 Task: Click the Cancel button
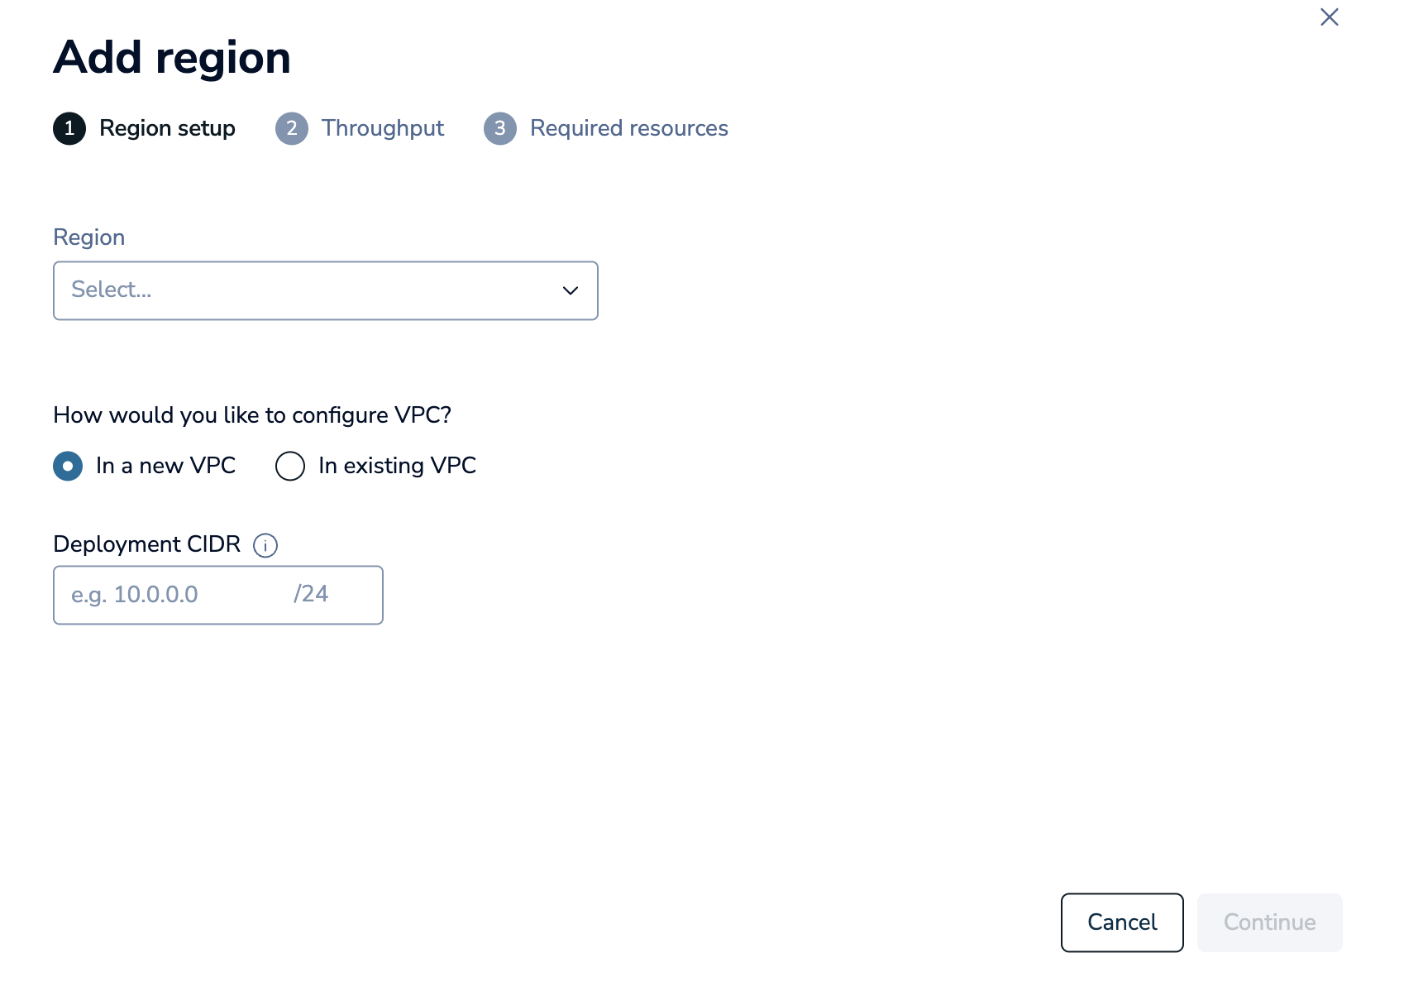[x=1121, y=922]
